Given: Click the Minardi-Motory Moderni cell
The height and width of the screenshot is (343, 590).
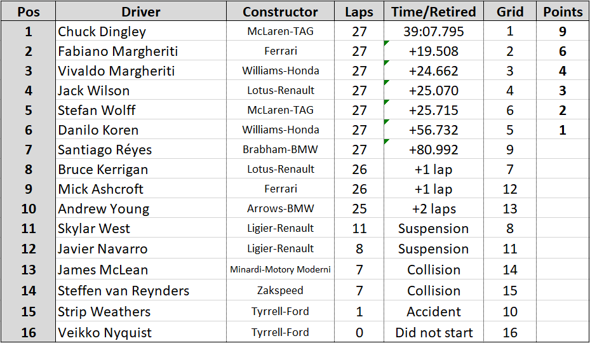Looking at the screenshot, I should 280,269.
